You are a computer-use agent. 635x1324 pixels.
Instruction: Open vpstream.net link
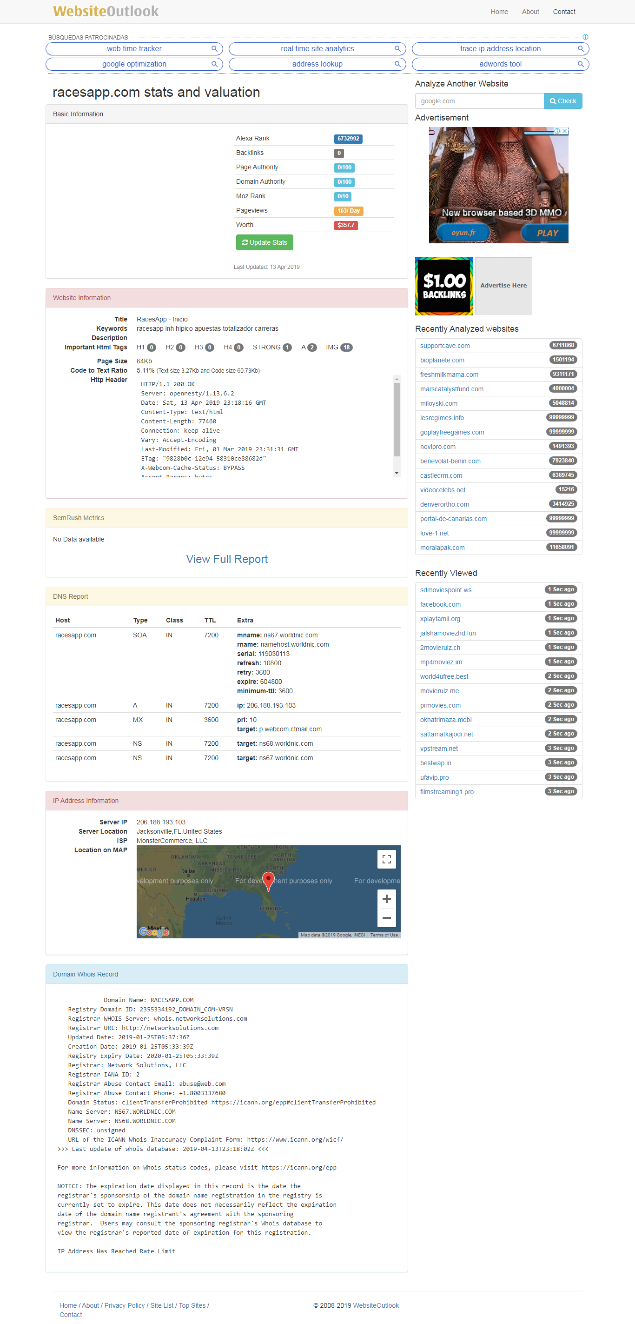(x=439, y=749)
